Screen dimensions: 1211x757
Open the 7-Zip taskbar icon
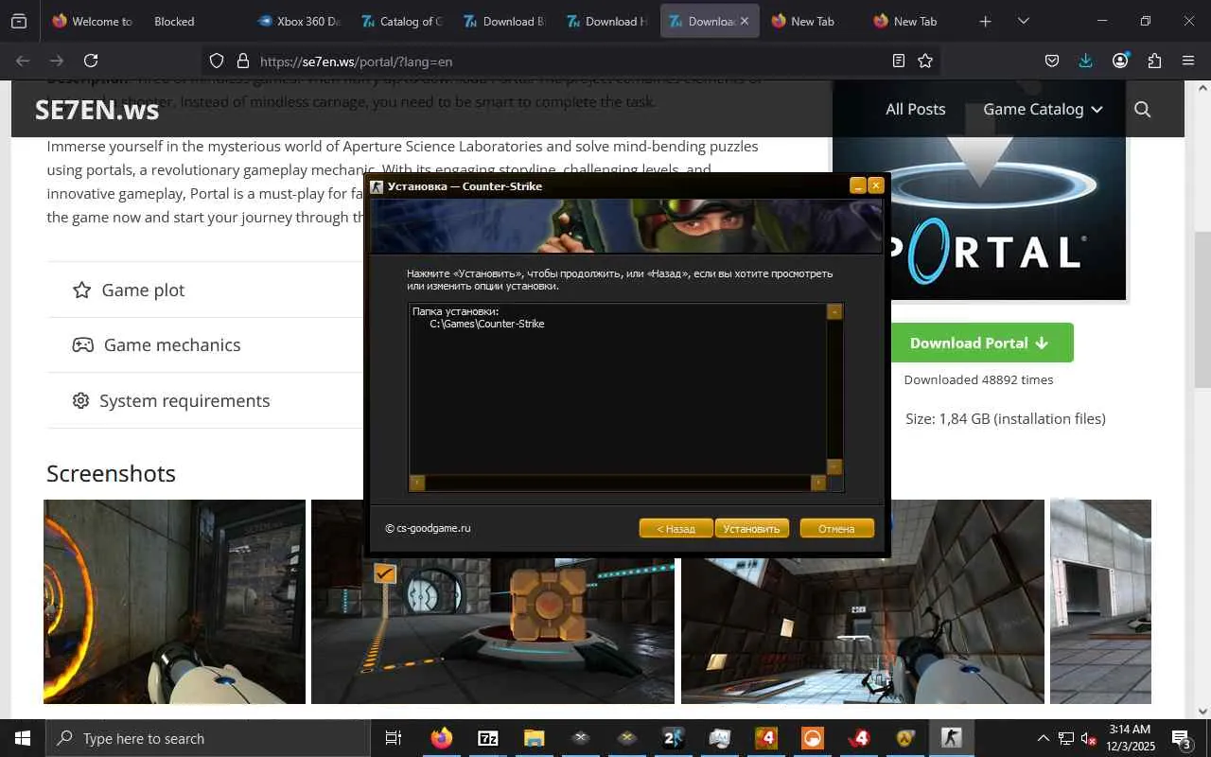[x=488, y=738]
